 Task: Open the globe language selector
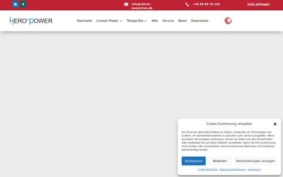tap(228, 21)
